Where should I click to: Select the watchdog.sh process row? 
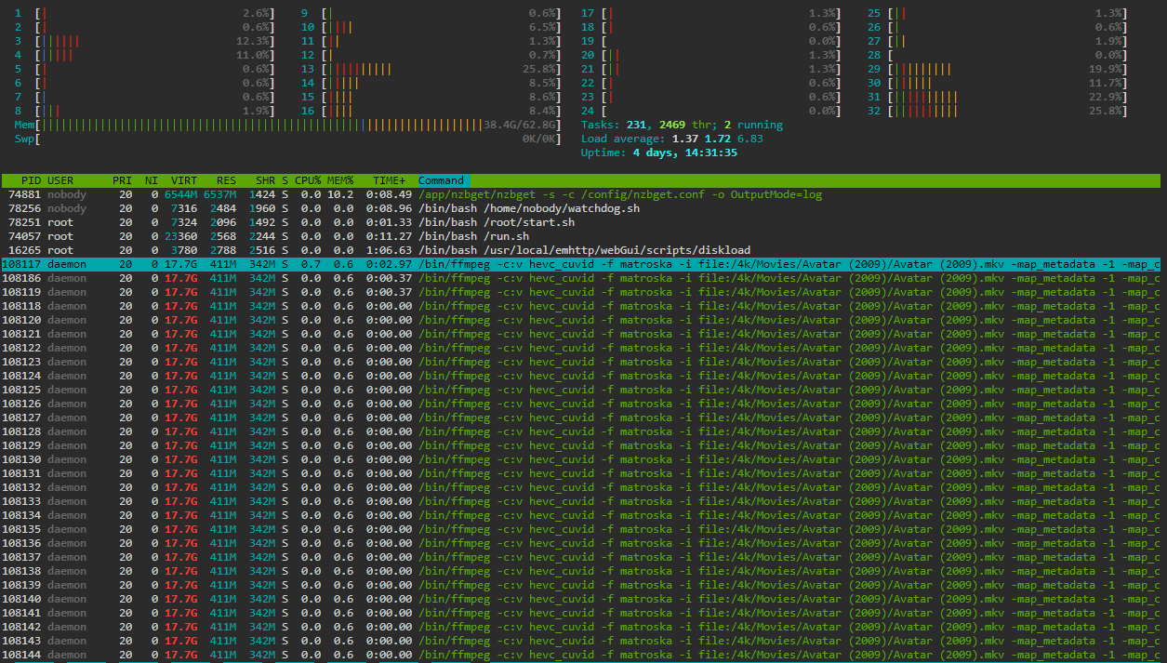[558, 208]
